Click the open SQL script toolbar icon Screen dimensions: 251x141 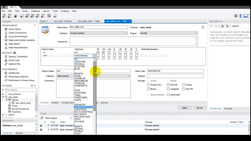click(9, 16)
